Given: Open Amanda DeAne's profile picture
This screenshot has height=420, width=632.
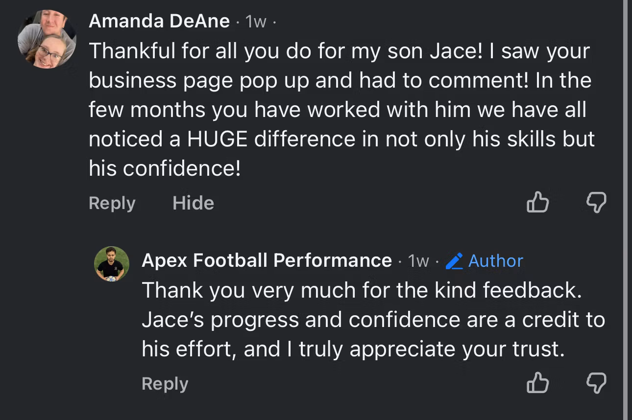Looking at the screenshot, I should [47, 39].
